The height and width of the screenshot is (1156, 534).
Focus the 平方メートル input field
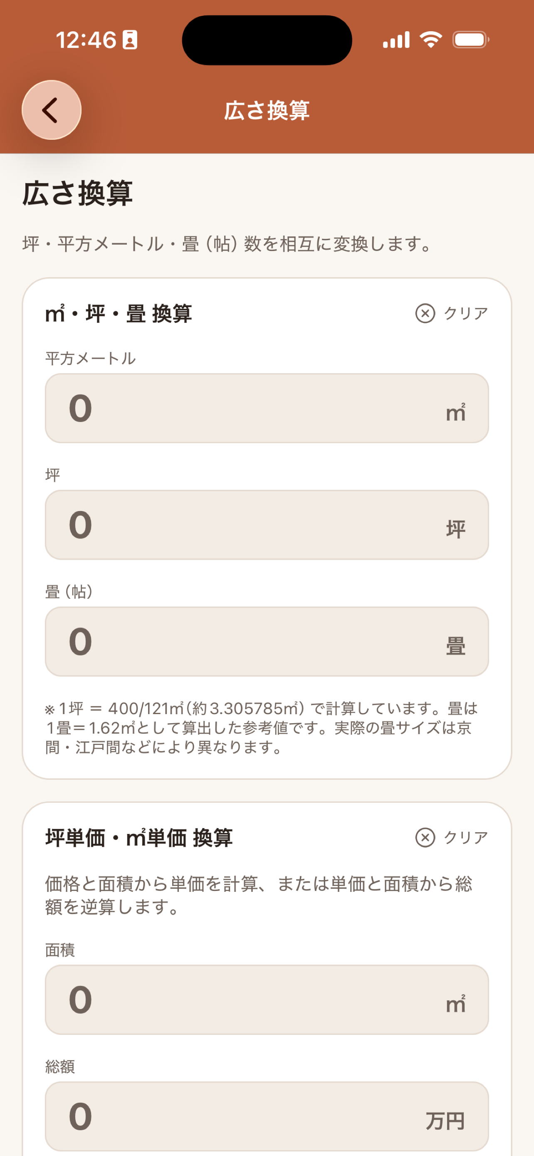267,408
